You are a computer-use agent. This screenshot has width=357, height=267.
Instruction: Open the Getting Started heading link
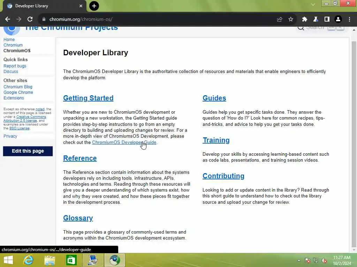coord(88,98)
